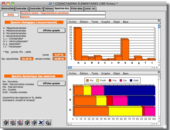Click the PosN yellow legend swatch
The image size is (170, 130).
(98, 81)
